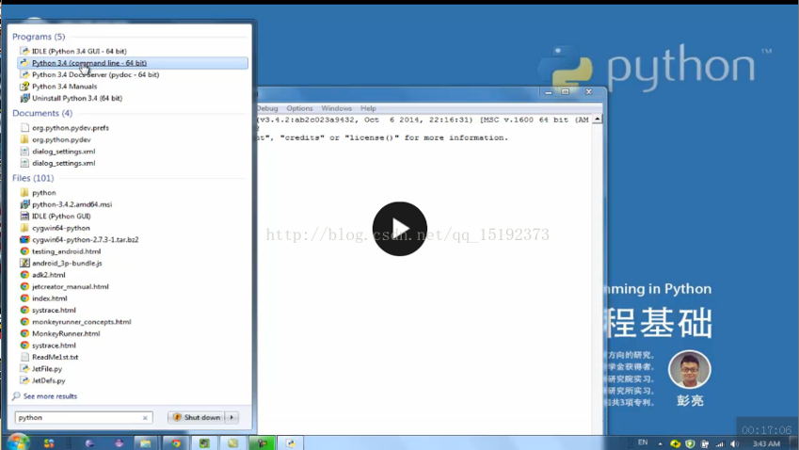Open Help menu in IDLE window
This screenshot has width=799, height=450.
tap(368, 108)
